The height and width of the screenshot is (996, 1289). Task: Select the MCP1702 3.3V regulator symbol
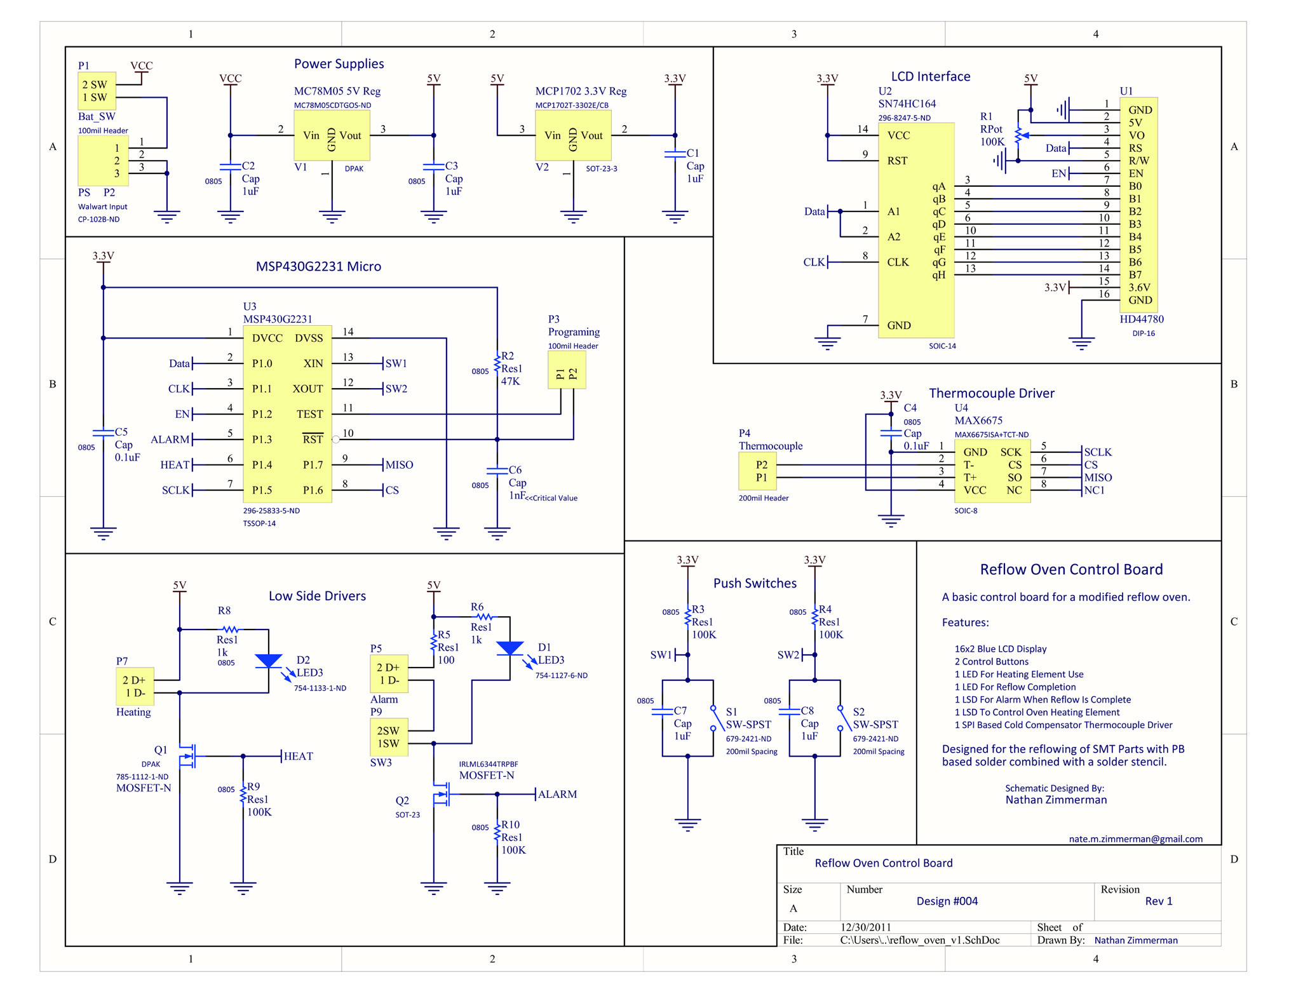point(572,135)
